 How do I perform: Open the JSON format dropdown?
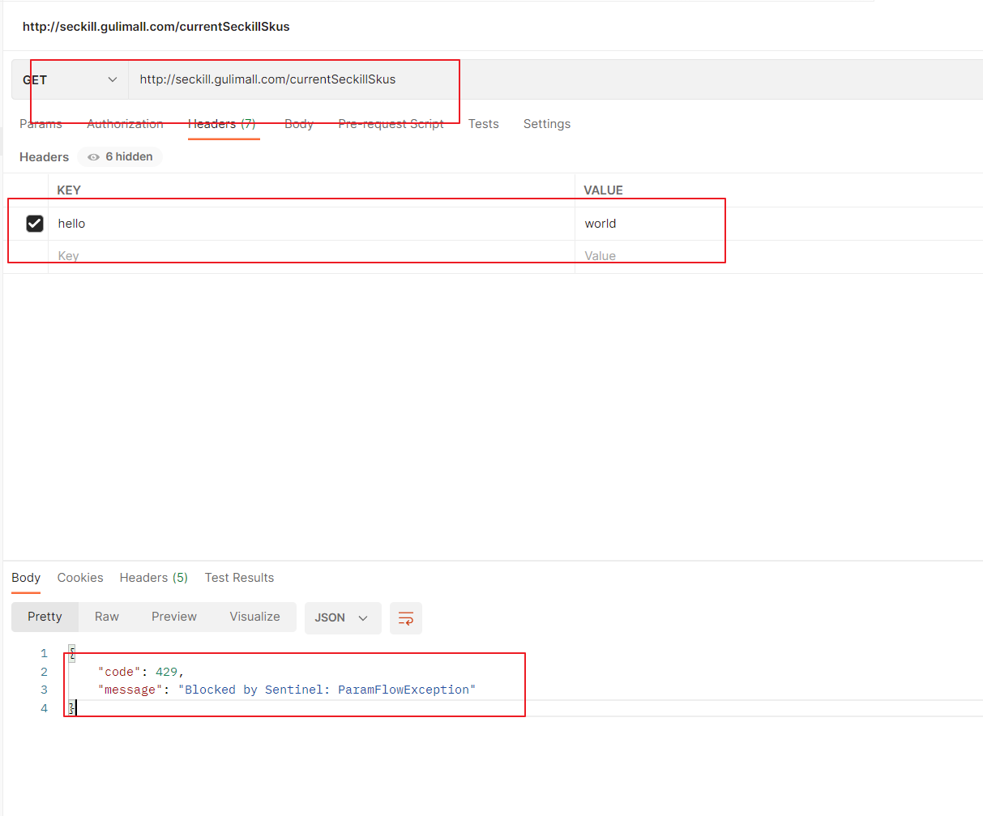tap(342, 617)
